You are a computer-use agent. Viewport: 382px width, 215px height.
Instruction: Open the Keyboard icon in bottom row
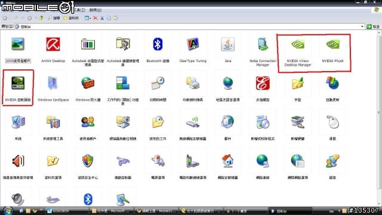53,199
